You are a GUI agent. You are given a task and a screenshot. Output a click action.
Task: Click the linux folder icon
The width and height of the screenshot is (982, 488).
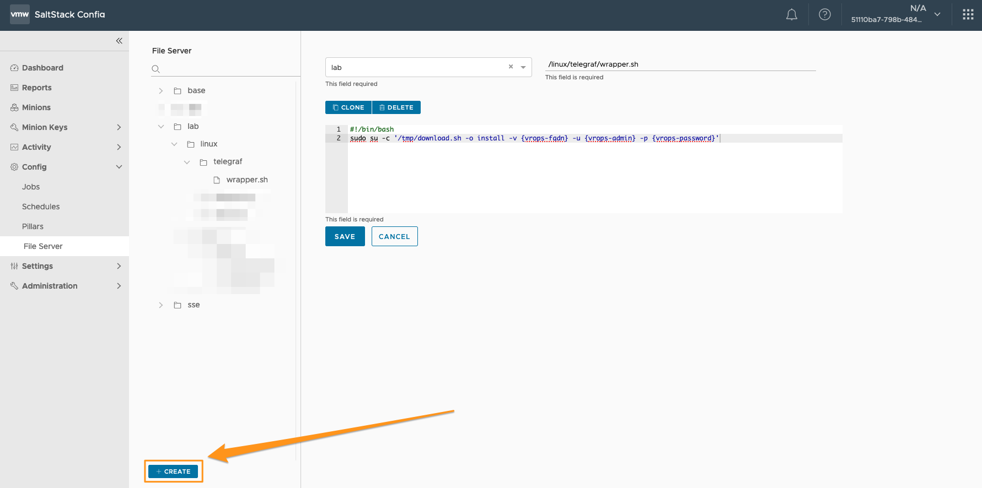tap(191, 144)
